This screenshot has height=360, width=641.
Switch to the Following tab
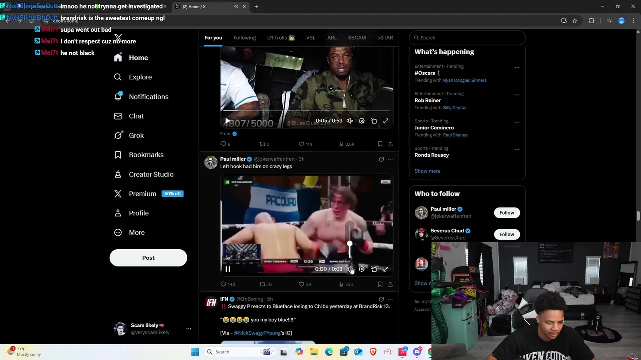(244, 38)
